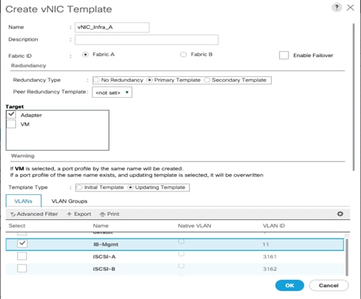Select the Fabric A radio button
This screenshot has width=361, height=299.
coord(85,54)
